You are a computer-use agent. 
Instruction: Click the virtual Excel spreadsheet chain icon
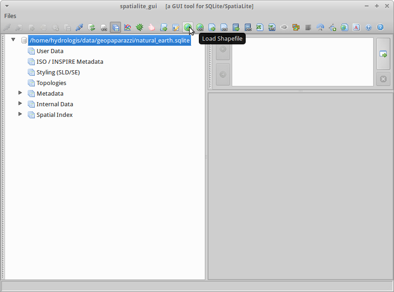tap(272, 27)
